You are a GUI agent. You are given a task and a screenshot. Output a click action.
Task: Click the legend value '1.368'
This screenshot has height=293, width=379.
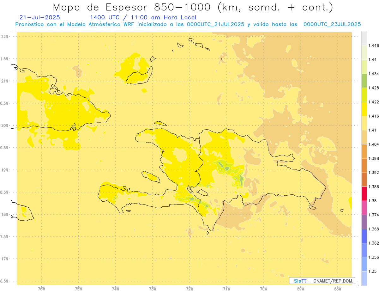click(373, 229)
